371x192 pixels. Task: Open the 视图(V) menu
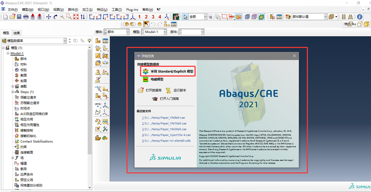[x=58, y=10]
